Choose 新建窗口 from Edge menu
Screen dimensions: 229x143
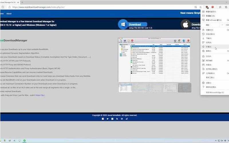pos(215,16)
